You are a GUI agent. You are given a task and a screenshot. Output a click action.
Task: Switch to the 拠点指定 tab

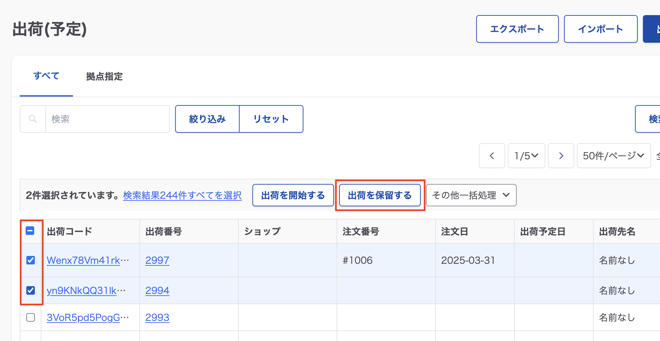(x=104, y=77)
